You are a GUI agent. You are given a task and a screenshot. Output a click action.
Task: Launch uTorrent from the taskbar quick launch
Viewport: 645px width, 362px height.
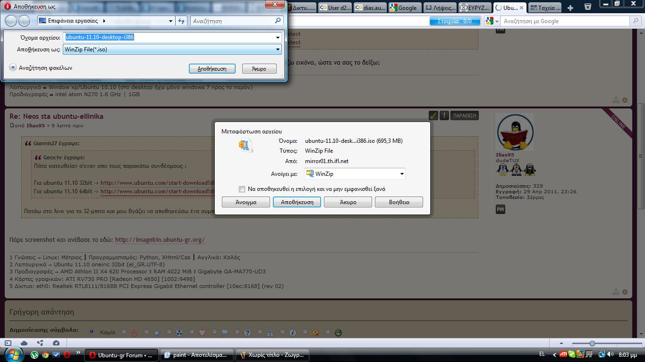(x=35, y=355)
